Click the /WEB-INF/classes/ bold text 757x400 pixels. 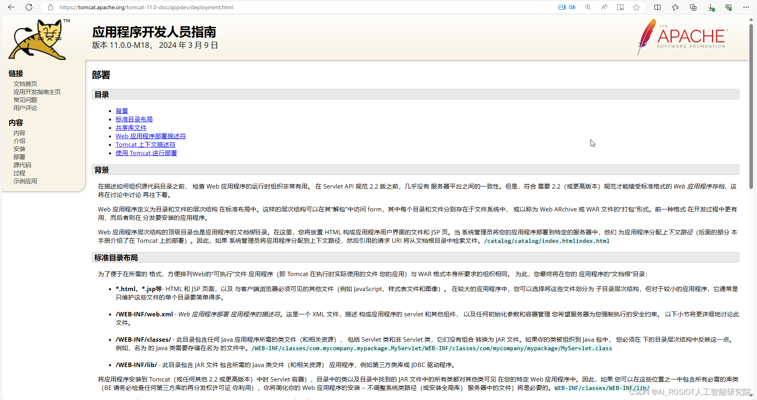tap(143, 339)
